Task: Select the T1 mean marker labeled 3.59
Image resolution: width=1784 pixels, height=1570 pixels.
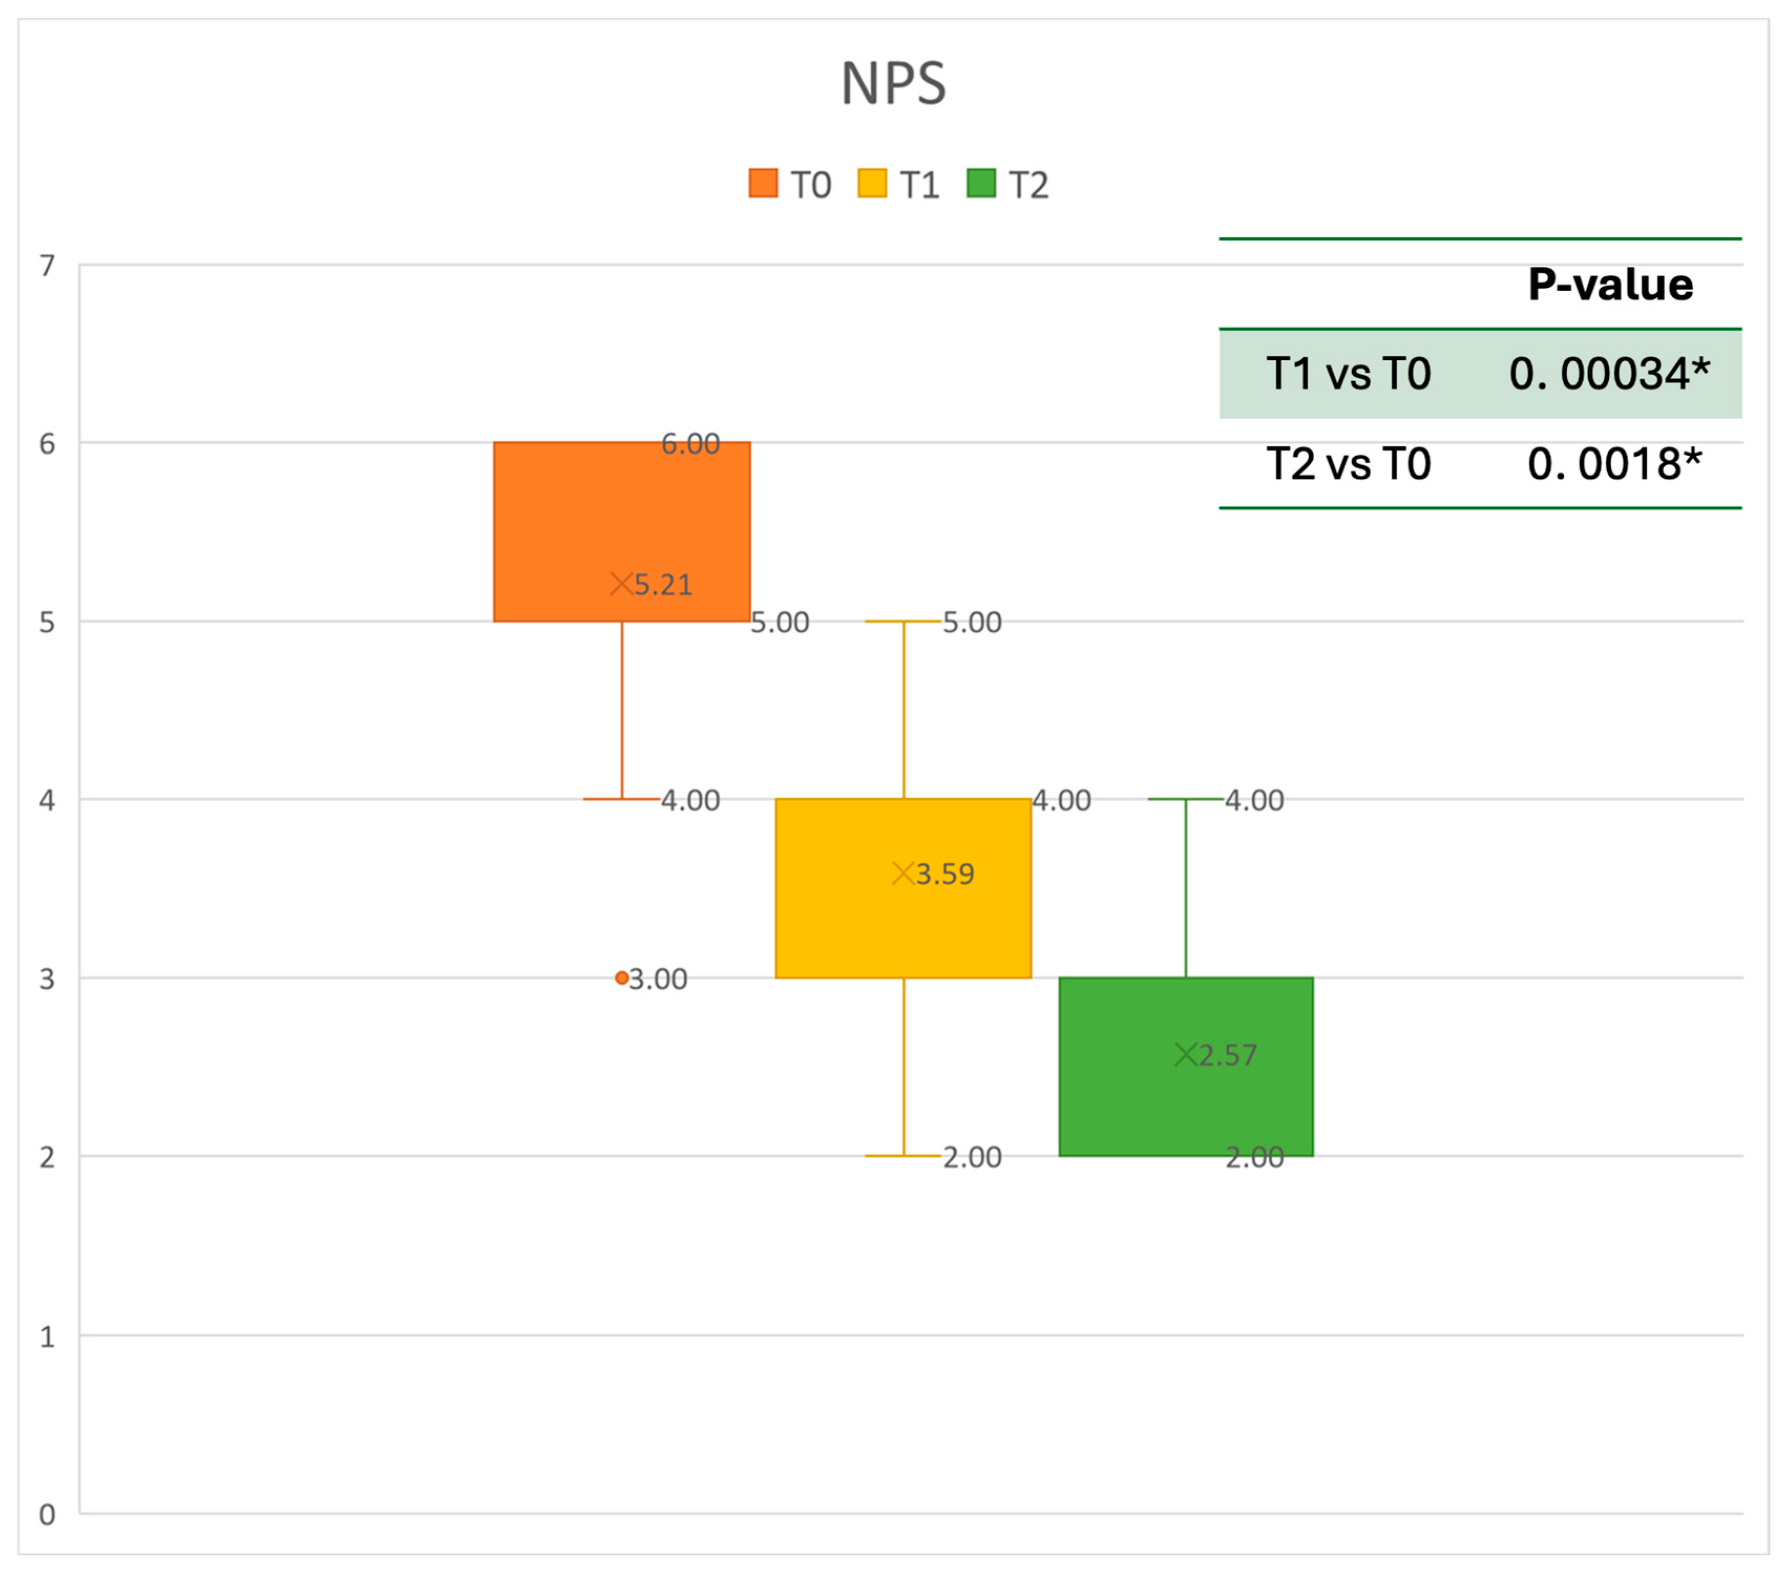Action: 902,873
